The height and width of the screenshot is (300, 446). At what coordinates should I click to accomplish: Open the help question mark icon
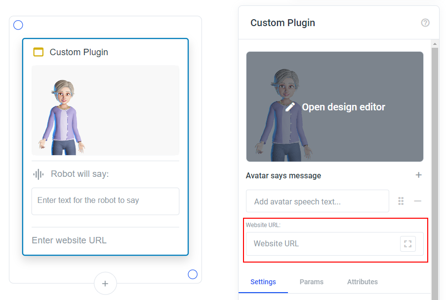(425, 23)
